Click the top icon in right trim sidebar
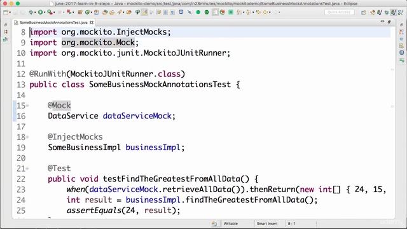Viewport: 407px width, 229px height. [x=401, y=25]
